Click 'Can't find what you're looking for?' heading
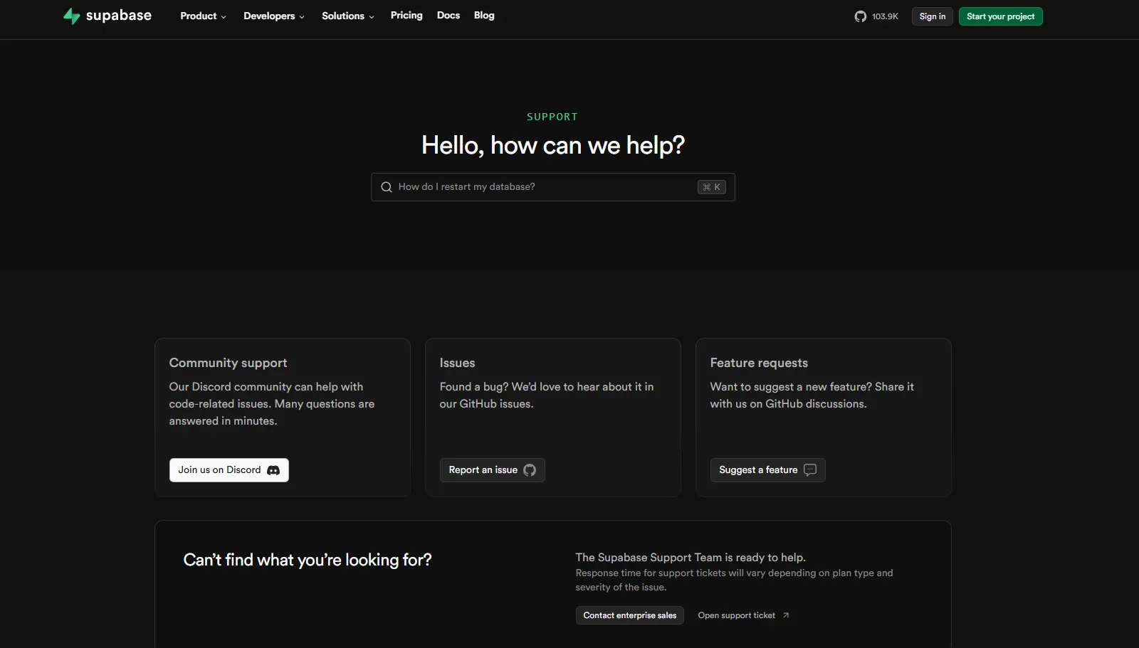 click(308, 560)
